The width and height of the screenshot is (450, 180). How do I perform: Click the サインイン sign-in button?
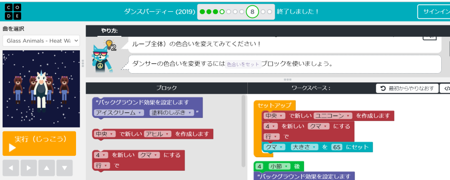(x=433, y=12)
